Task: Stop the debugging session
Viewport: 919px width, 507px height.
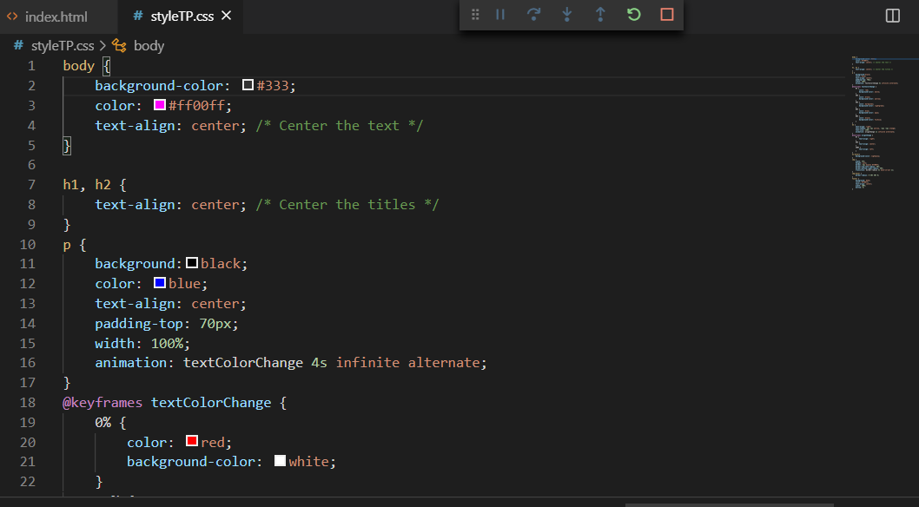Action: (x=667, y=15)
